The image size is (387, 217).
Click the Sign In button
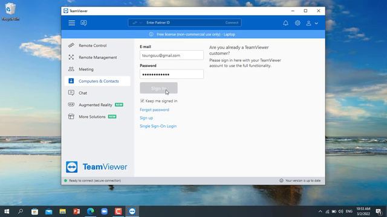(x=158, y=88)
